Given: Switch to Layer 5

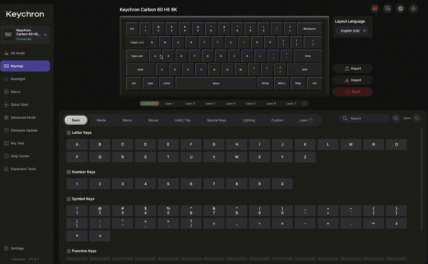Looking at the screenshot, I should pos(251,103).
